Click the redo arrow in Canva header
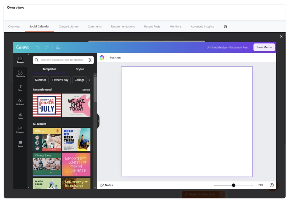 tap(47, 47)
